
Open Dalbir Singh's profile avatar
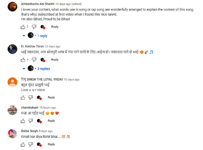12,134
